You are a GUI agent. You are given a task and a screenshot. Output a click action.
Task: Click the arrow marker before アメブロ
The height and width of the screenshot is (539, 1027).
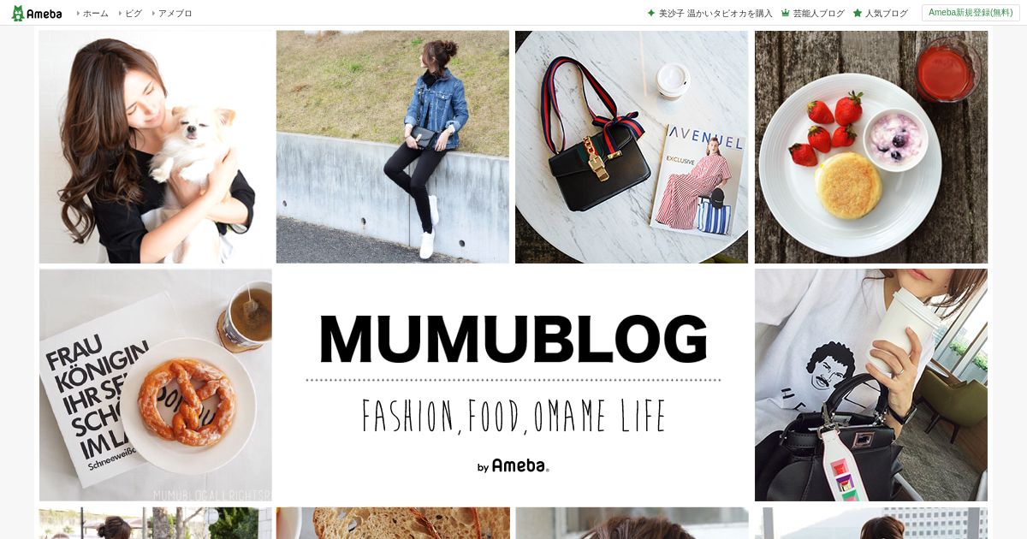coord(153,14)
